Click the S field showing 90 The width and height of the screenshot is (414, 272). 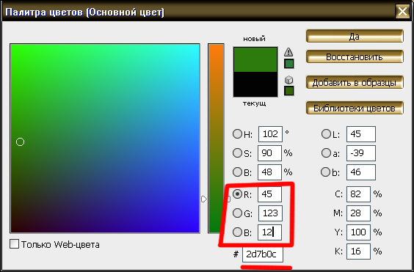269,153
